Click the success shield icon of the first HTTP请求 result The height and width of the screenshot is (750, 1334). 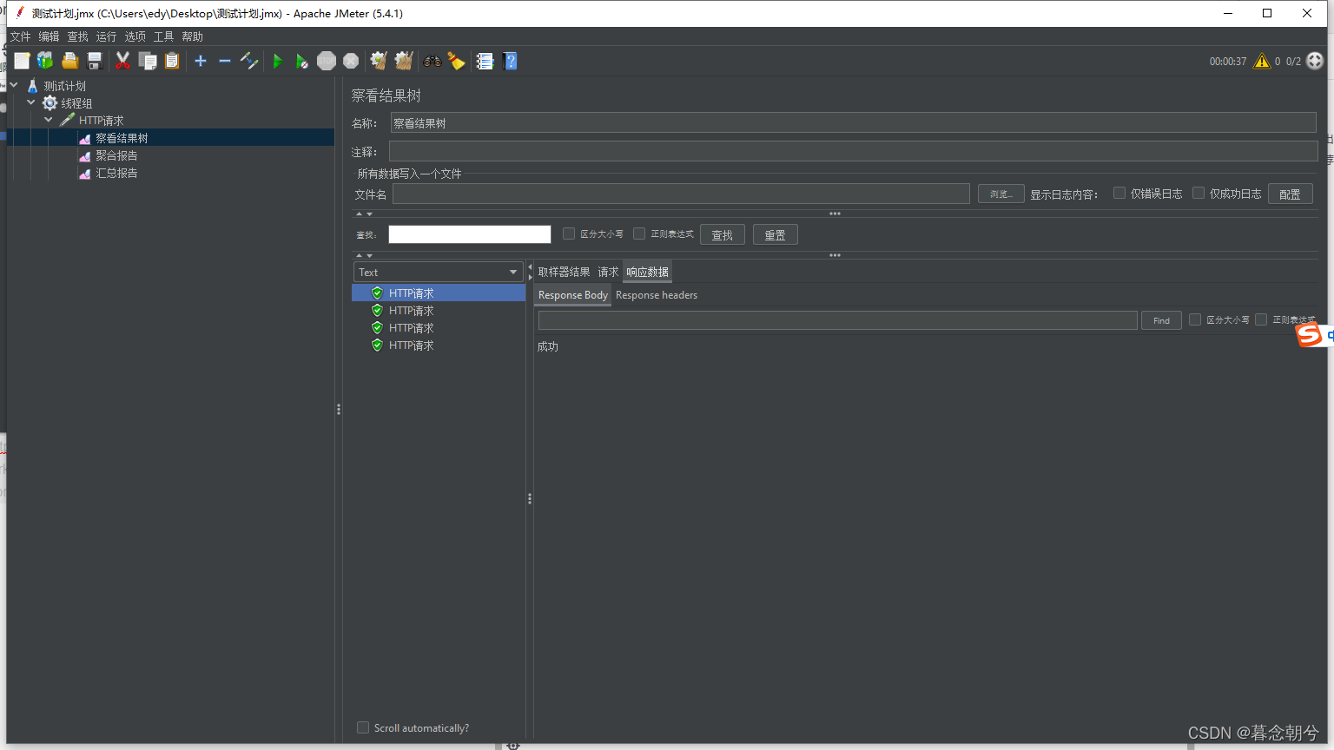tap(377, 293)
